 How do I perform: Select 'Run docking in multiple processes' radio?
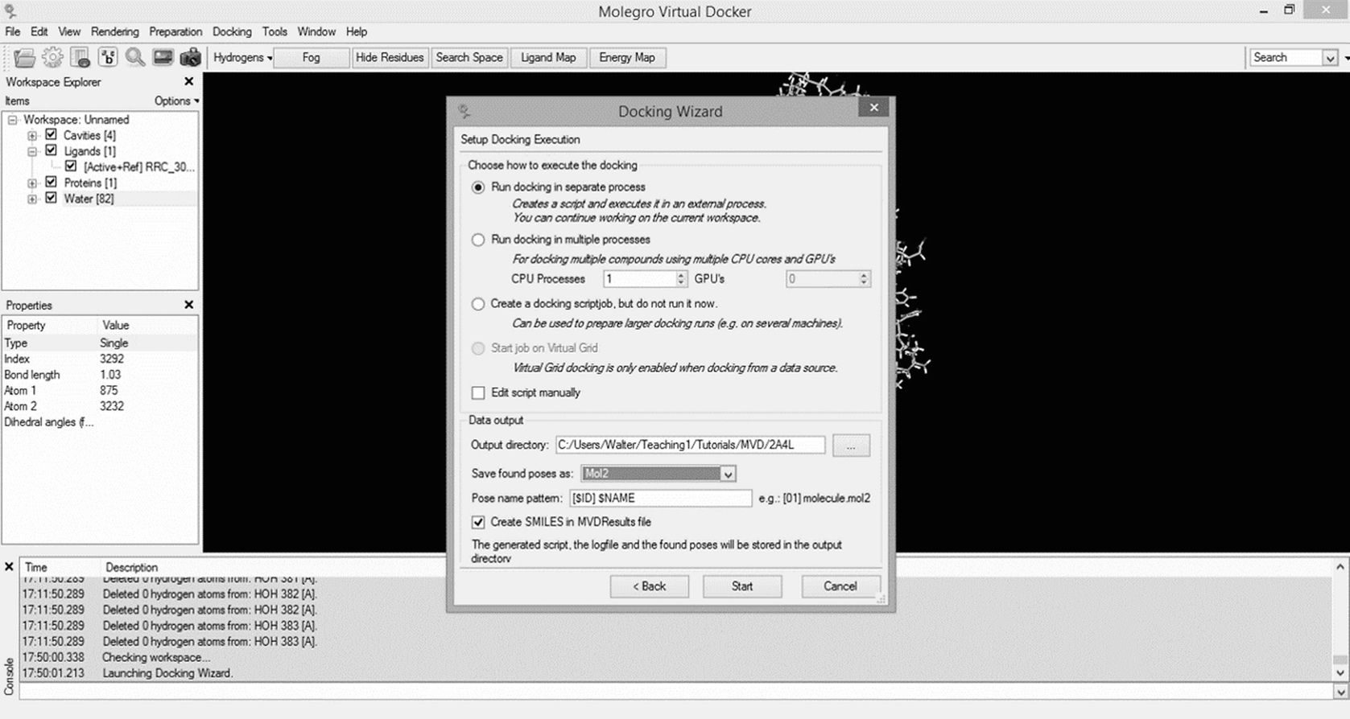[x=478, y=240]
